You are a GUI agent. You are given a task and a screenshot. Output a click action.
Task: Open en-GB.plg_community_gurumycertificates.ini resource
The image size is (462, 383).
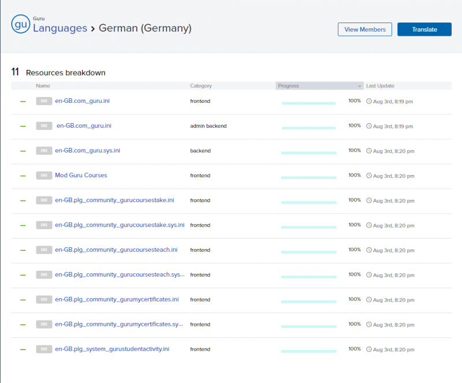click(117, 299)
